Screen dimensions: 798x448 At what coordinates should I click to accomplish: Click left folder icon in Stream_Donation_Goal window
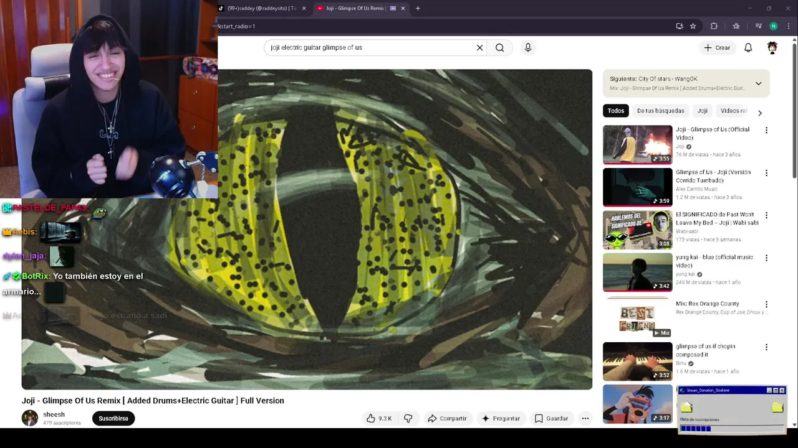coord(686,407)
